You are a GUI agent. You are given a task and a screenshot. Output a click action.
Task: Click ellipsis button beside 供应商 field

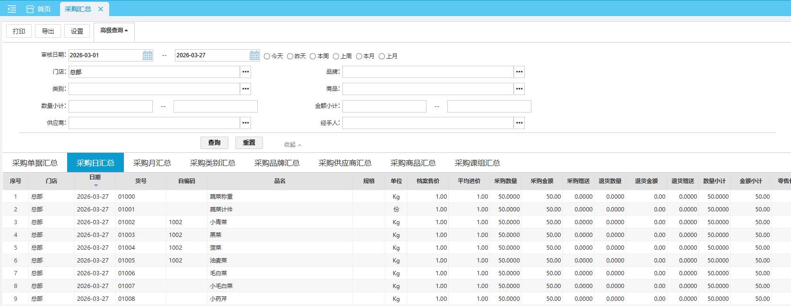point(245,123)
